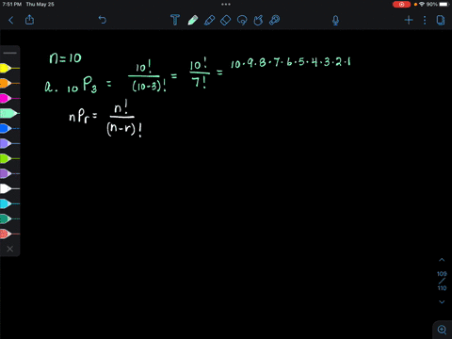This screenshot has width=452, height=339.
Task: Tap the page number 109/110 indicator
Action: (x=442, y=281)
